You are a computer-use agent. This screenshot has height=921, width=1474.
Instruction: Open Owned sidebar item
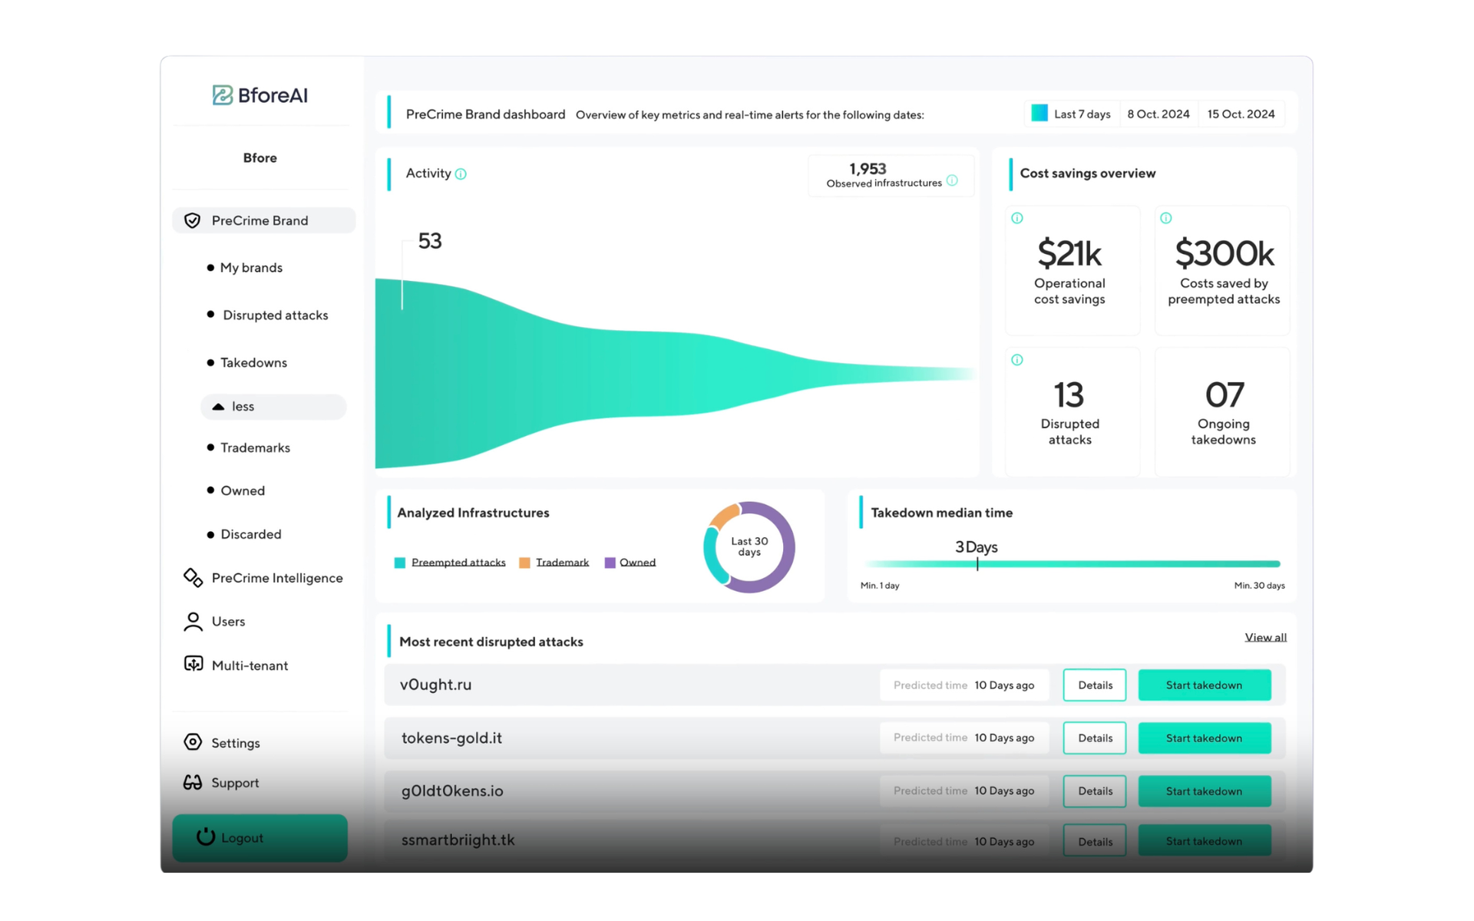click(x=243, y=491)
